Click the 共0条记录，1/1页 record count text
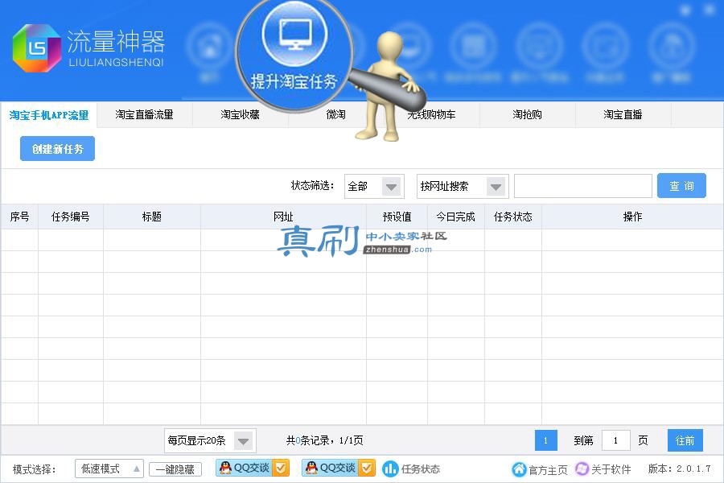724x483 pixels. 325,440
